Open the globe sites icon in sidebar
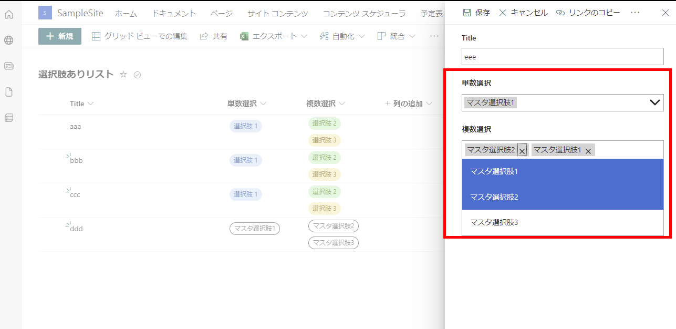Screen dimensions: 676x329 click(x=9, y=40)
